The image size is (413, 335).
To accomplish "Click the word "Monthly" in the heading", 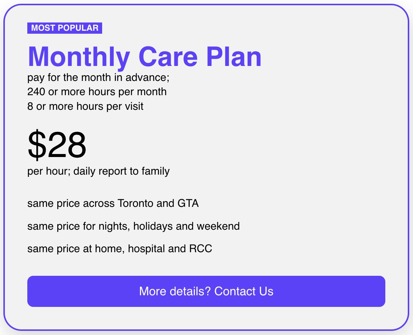I will pyautogui.click(x=79, y=57).
